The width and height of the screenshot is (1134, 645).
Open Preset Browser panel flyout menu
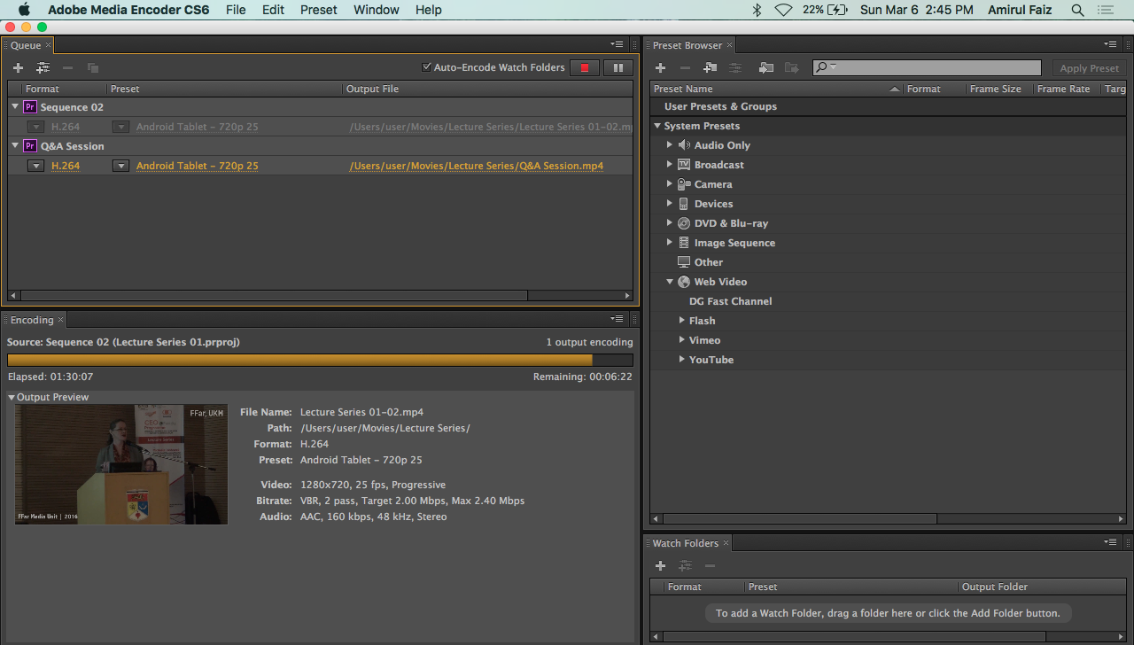pyautogui.click(x=1110, y=44)
